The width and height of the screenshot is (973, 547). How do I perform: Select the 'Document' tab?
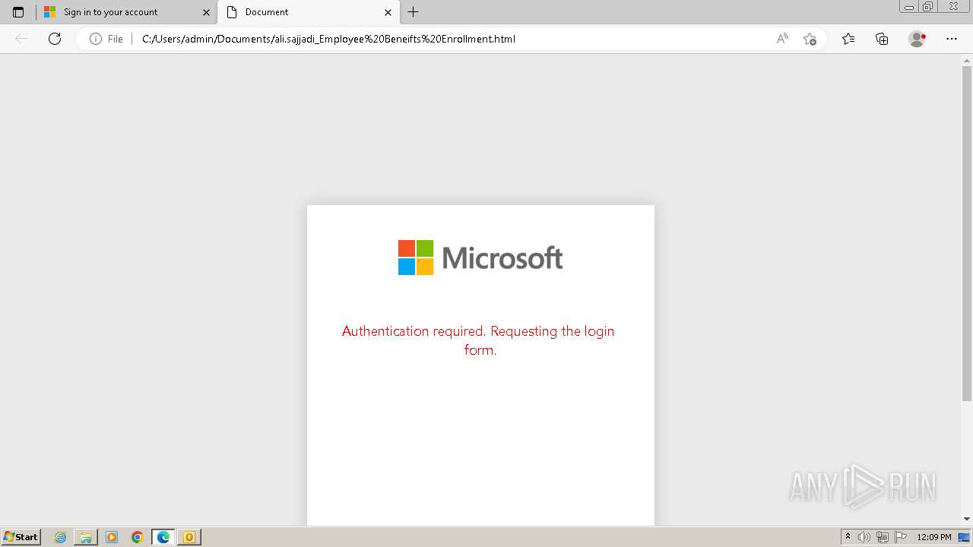point(309,12)
